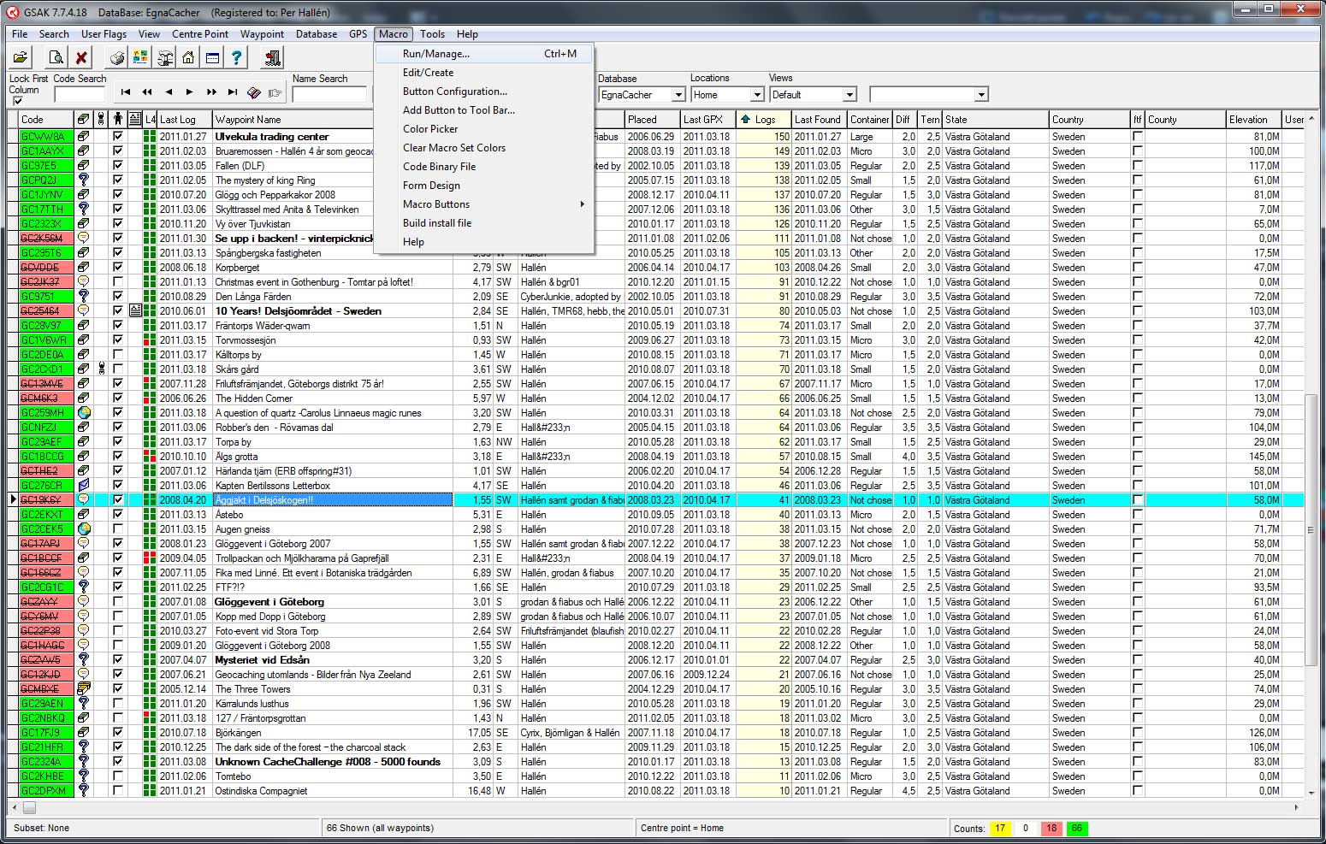
Task: Jump to first record navigation arrow
Action: (126, 92)
